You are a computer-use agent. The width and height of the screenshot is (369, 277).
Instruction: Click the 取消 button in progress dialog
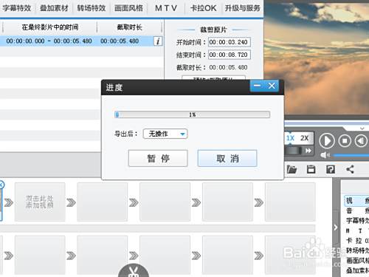[x=227, y=158]
